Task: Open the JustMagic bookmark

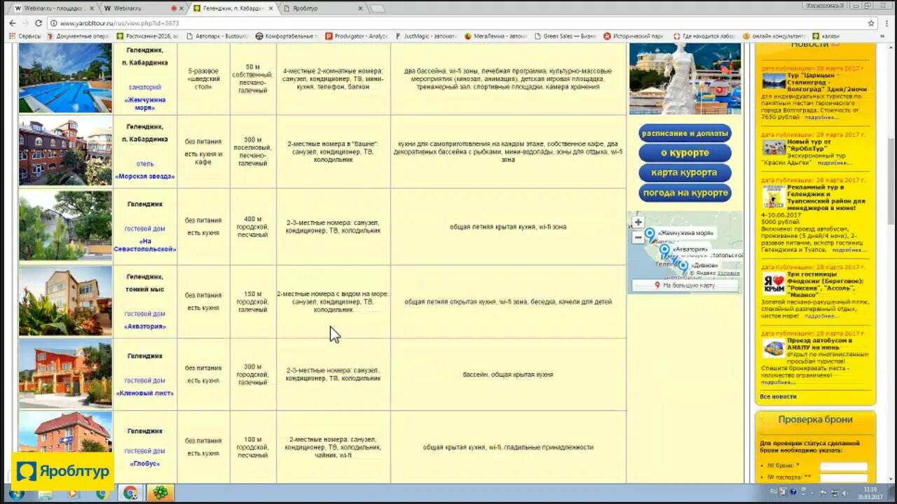Action: click(x=426, y=36)
